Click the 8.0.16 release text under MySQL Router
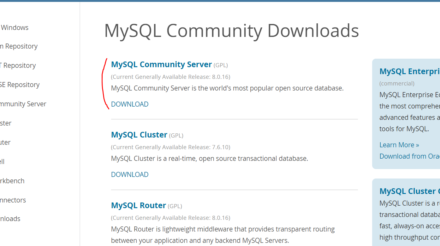Image resolution: width=440 pixels, height=246 pixels. tap(171, 218)
